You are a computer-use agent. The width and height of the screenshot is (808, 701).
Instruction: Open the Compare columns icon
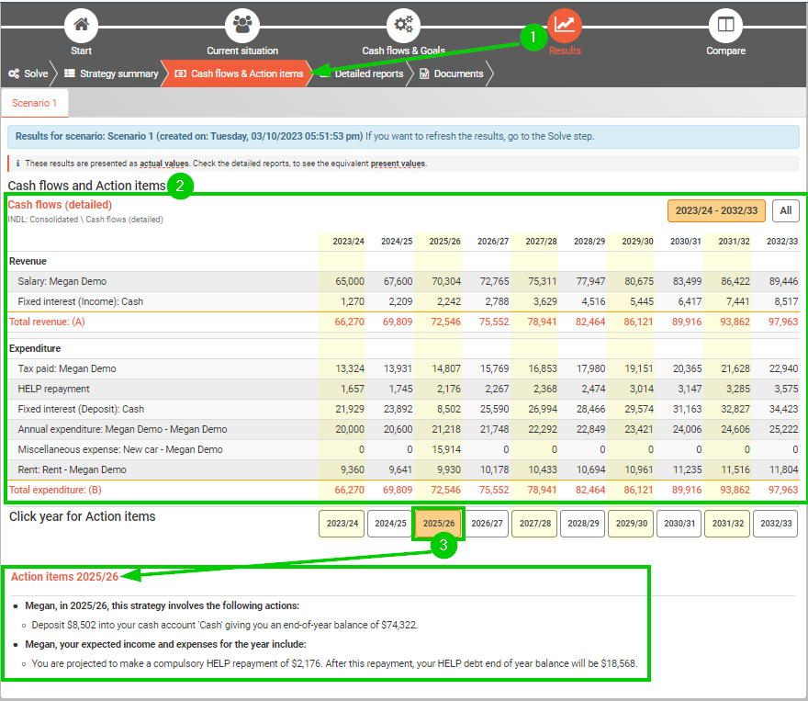[725, 25]
